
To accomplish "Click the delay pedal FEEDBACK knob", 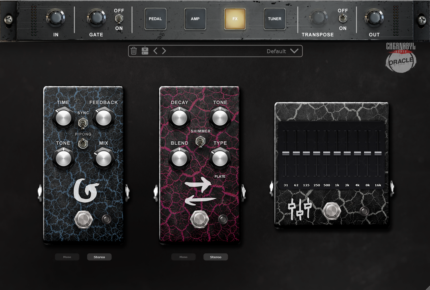I will 104,118.
